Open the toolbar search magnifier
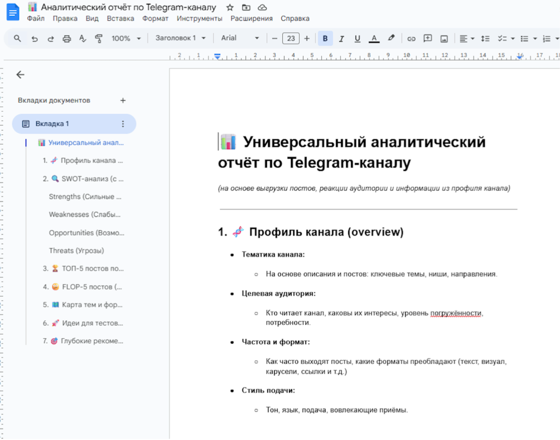This screenshot has height=440, width=560. (17, 39)
